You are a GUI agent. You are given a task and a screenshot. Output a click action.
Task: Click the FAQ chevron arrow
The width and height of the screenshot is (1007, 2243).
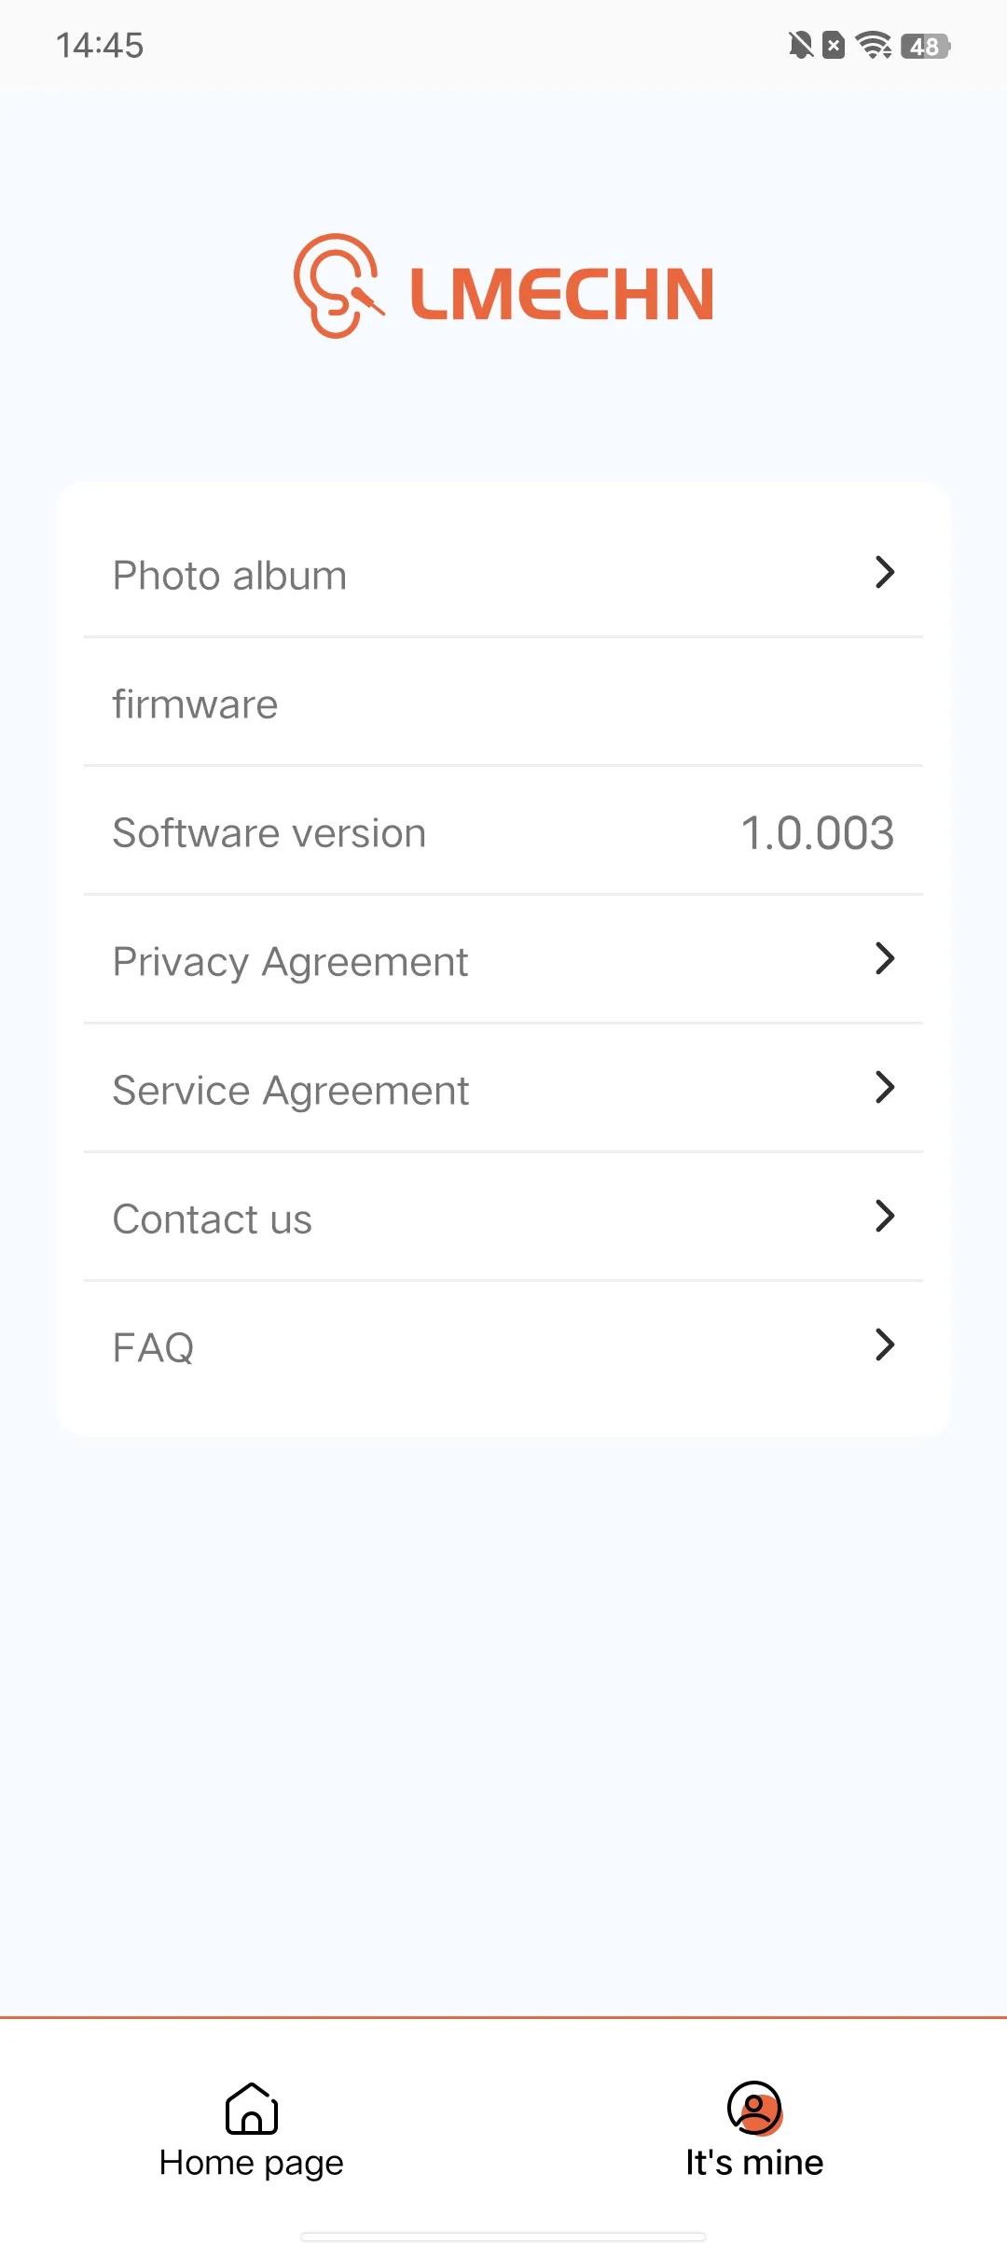[x=885, y=1344]
